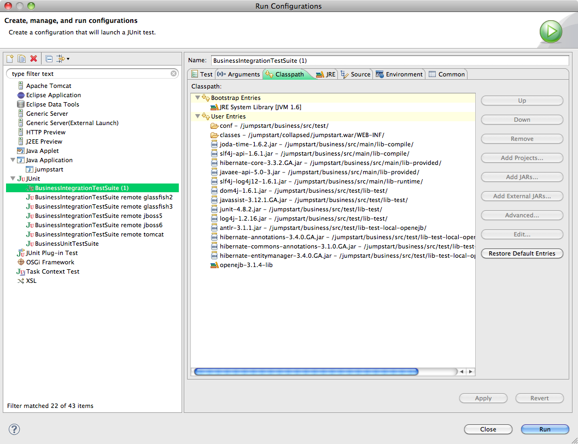The image size is (578, 444).
Task: Click the Collapse All toolbar icon
Action: tap(49, 58)
